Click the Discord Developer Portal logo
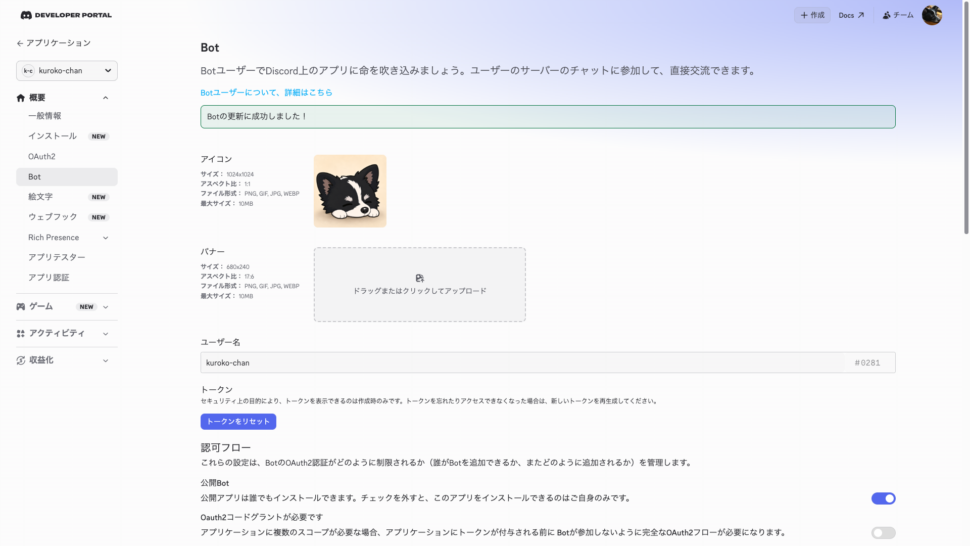Image resolution: width=970 pixels, height=546 pixels. click(66, 15)
